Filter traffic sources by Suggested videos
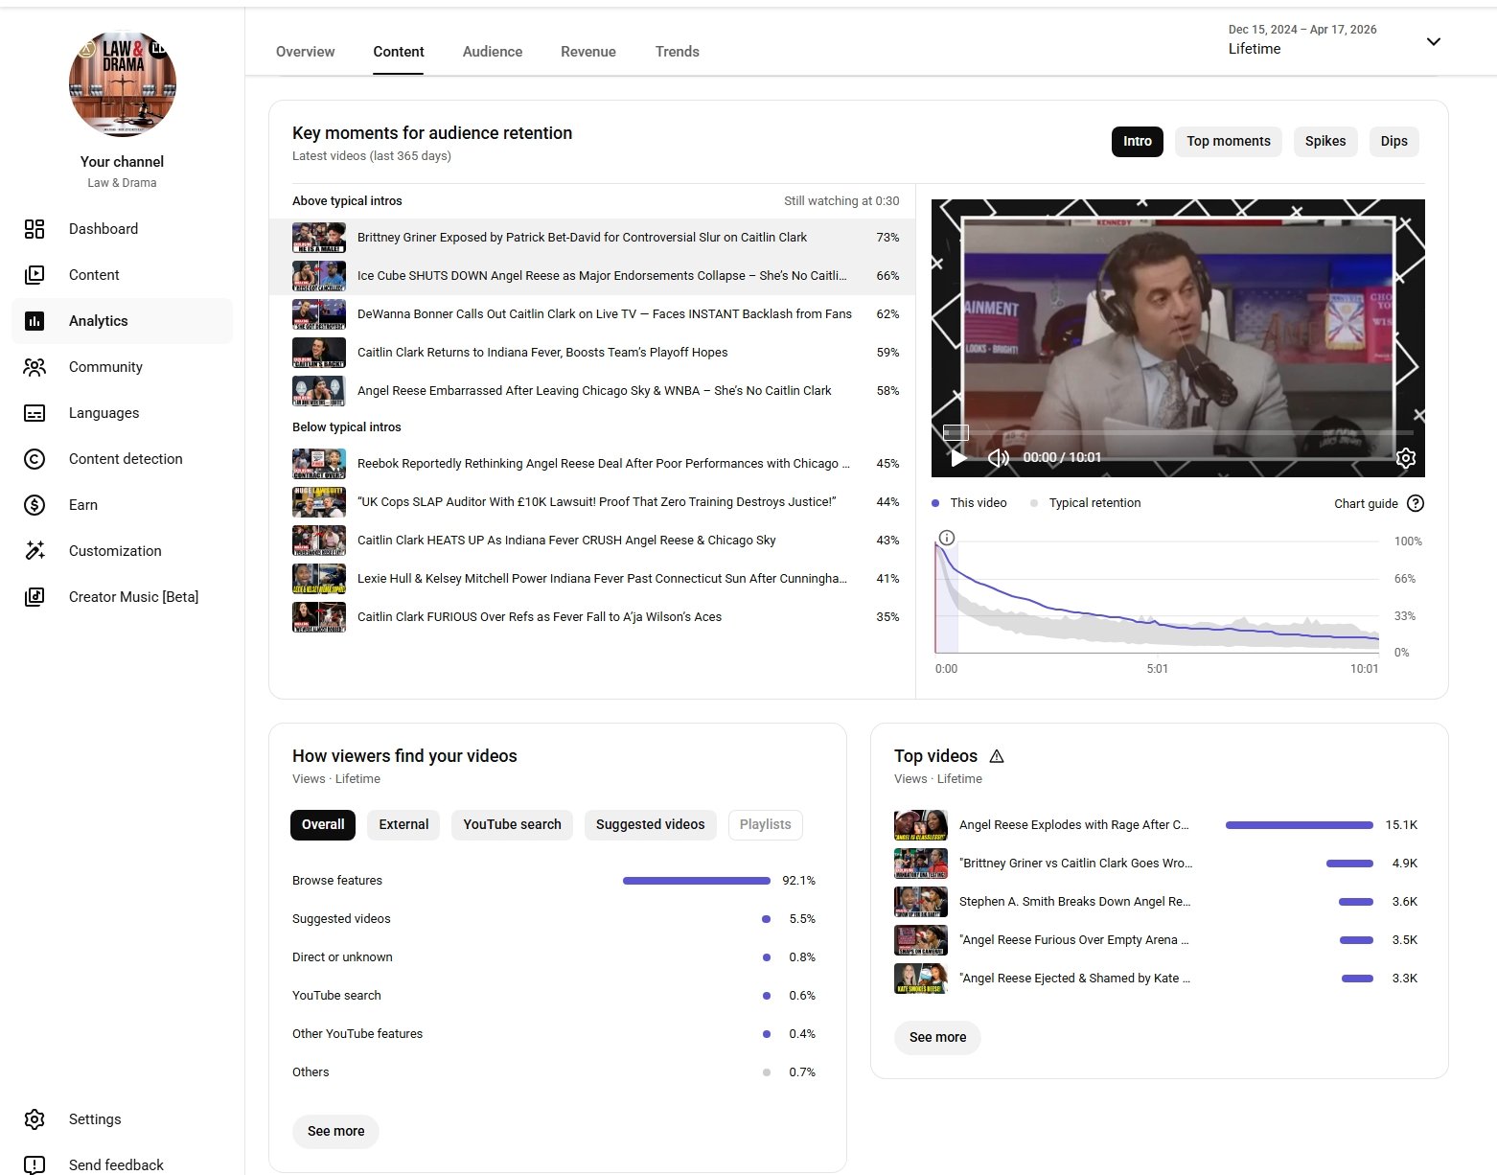Screen dimensions: 1497x1175 coord(650,825)
